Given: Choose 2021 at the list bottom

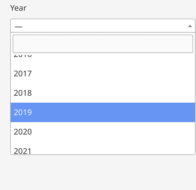Looking at the screenshot, I should 103,148.
